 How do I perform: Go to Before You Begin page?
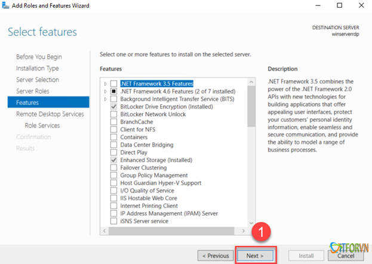click(39, 57)
